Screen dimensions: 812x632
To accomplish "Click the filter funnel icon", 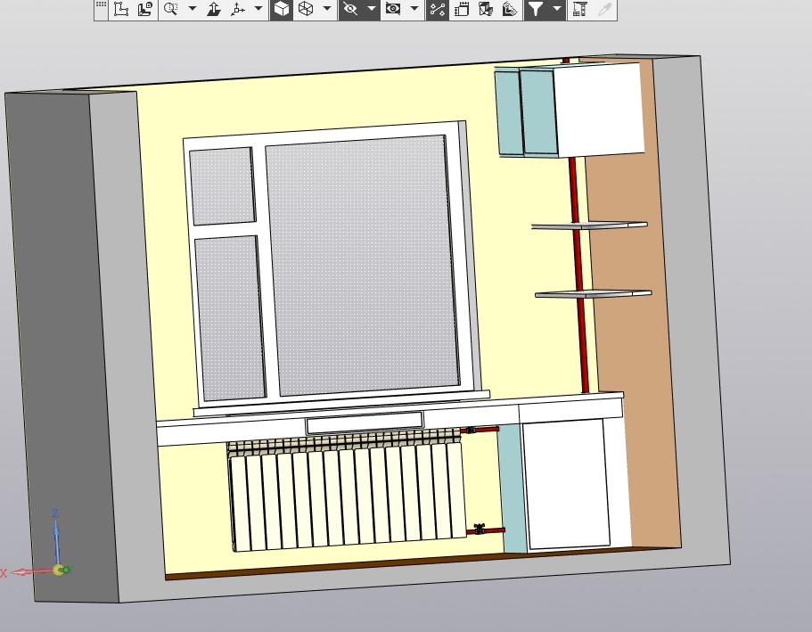I will [x=535, y=9].
